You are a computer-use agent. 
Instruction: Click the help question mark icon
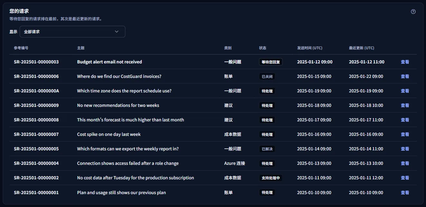coord(413,12)
